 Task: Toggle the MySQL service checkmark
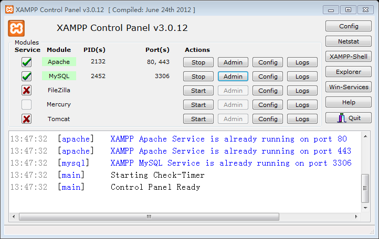(x=26, y=77)
